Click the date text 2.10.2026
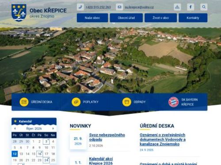The width and height of the screenshot is (221, 165). click(96, 146)
